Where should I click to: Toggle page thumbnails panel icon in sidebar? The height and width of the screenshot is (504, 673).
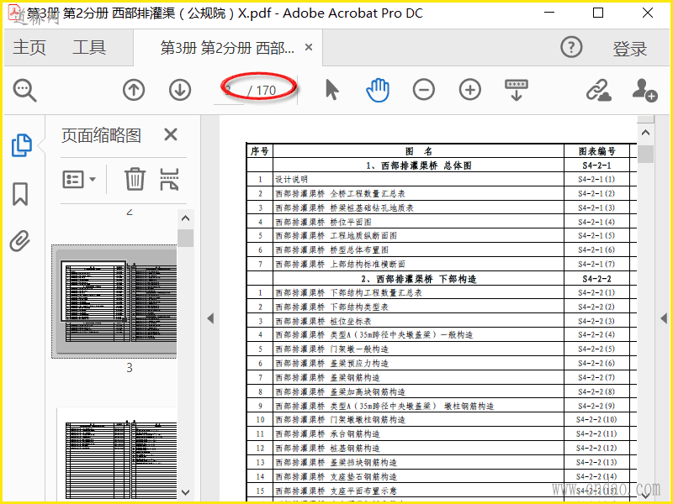tap(21, 145)
